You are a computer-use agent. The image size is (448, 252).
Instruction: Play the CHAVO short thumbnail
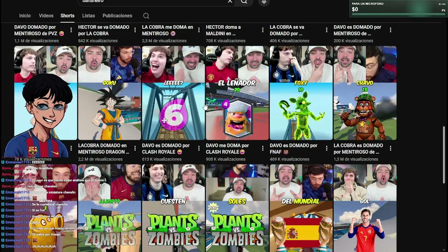(365, 93)
